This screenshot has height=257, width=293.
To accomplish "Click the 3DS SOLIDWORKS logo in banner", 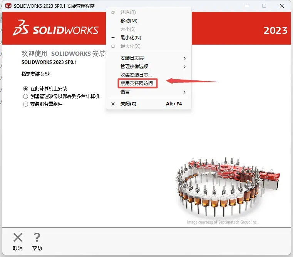I will click(55, 28).
